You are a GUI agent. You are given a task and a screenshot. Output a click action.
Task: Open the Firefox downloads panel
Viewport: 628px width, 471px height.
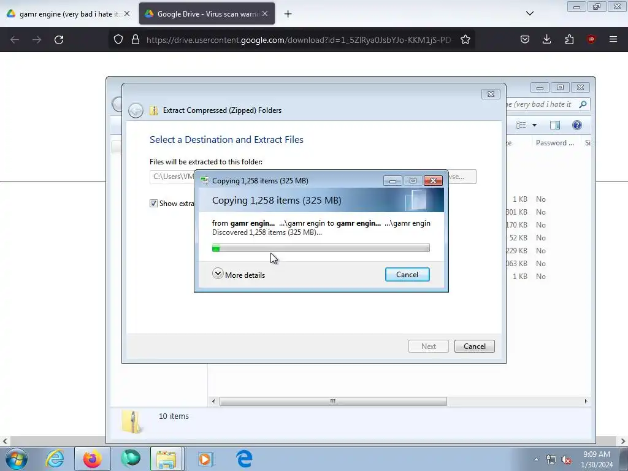click(546, 40)
